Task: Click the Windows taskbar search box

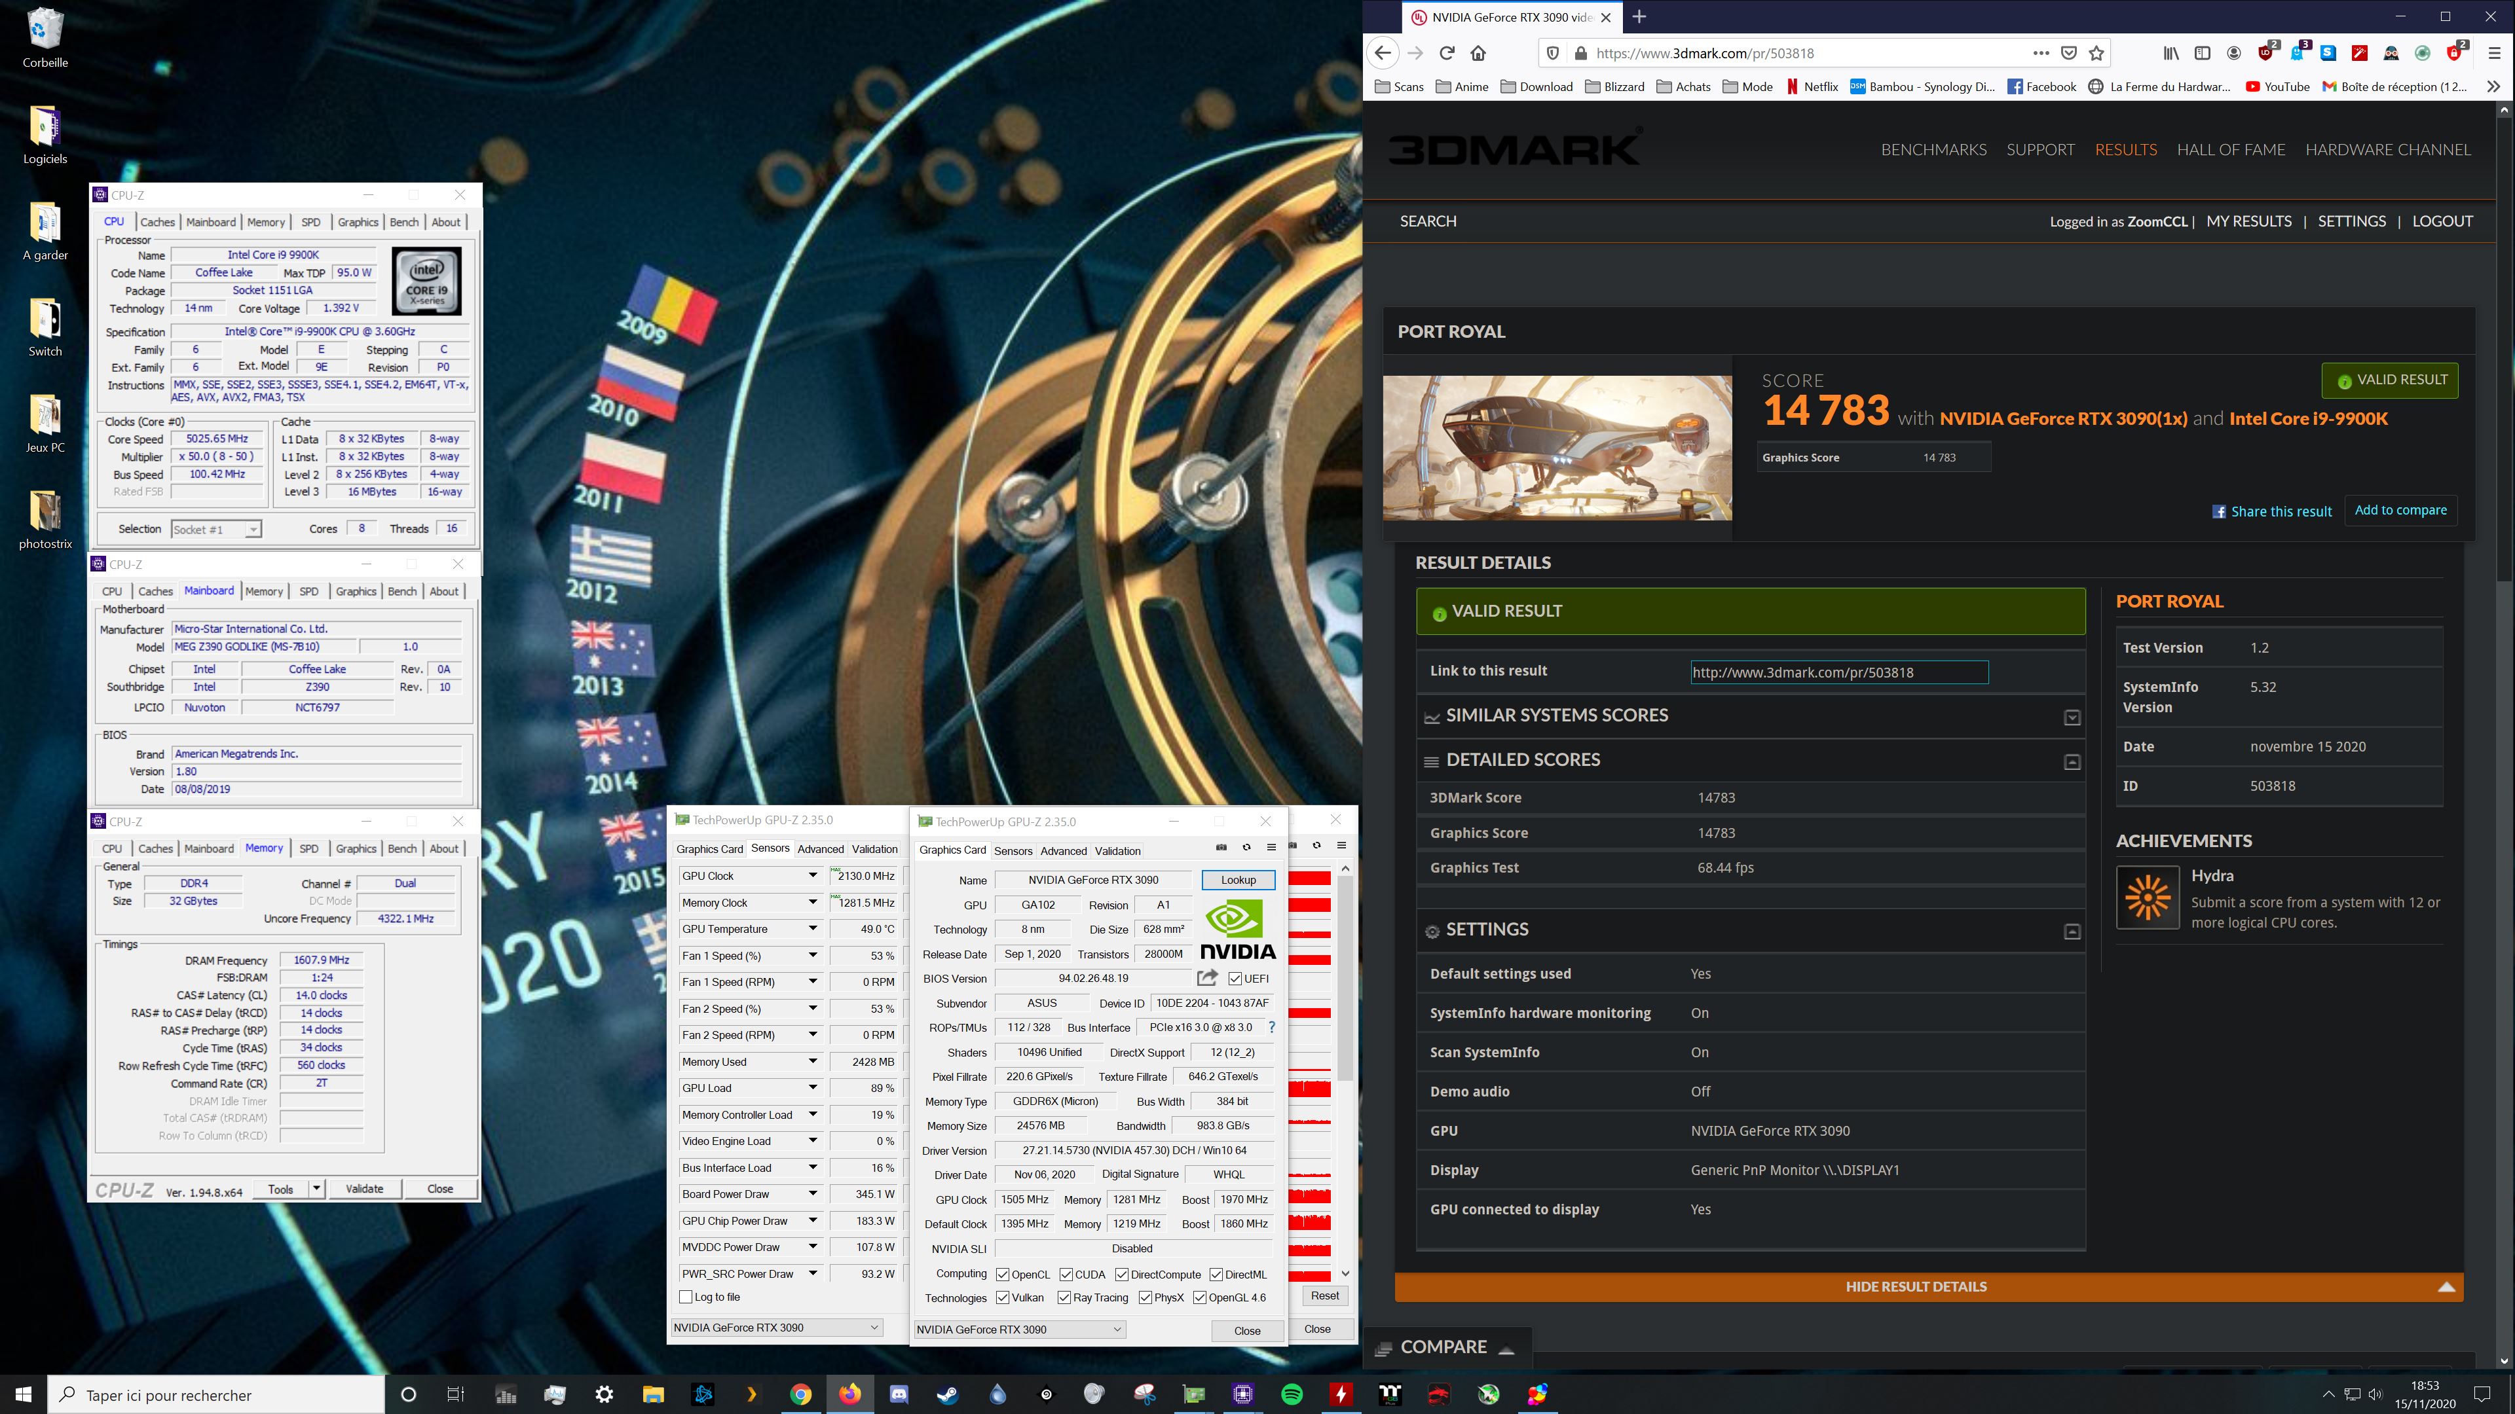Action: pos(215,1394)
